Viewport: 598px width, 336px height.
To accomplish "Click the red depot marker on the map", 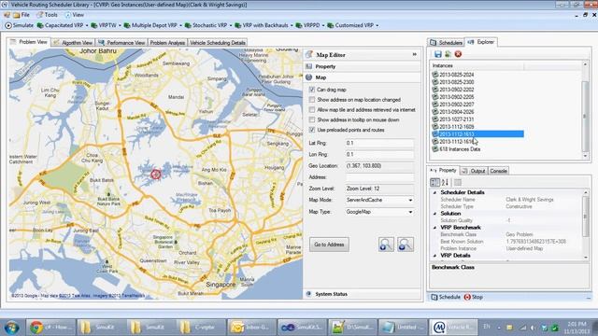I will [156, 175].
